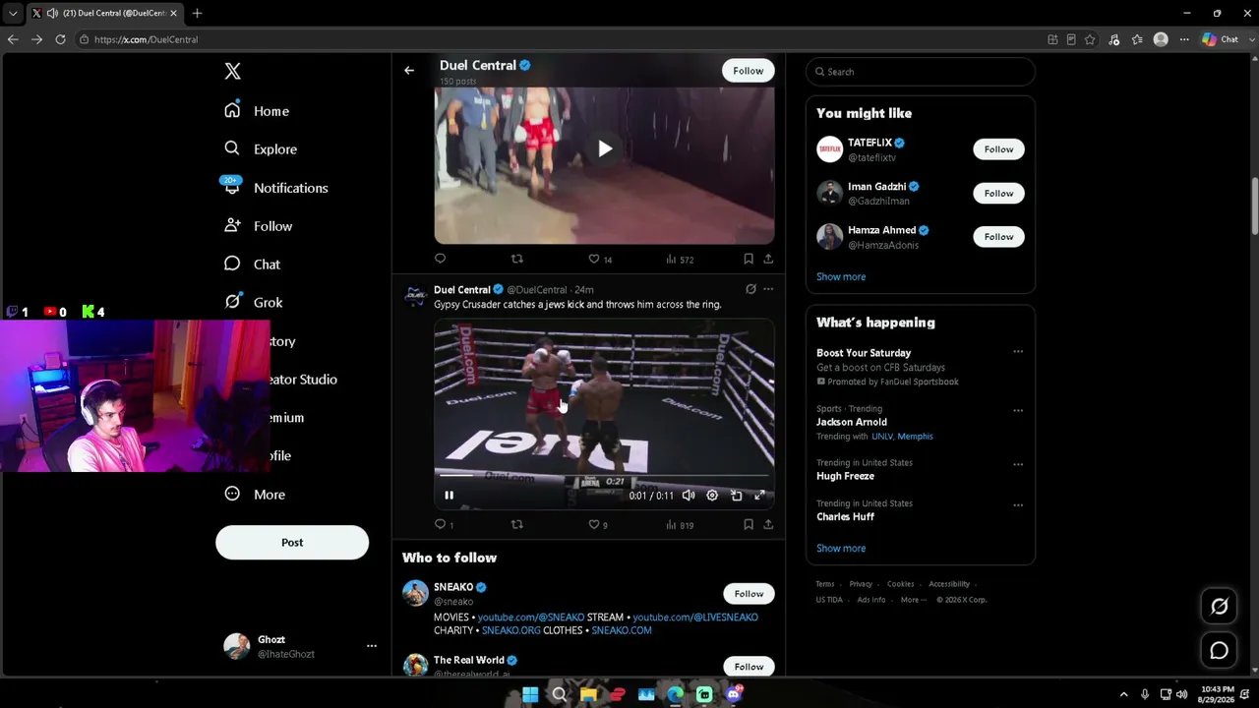Follow Iman Gadzhi
The width and height of the screenshot is (1259, 708).
tap(998, 193)
